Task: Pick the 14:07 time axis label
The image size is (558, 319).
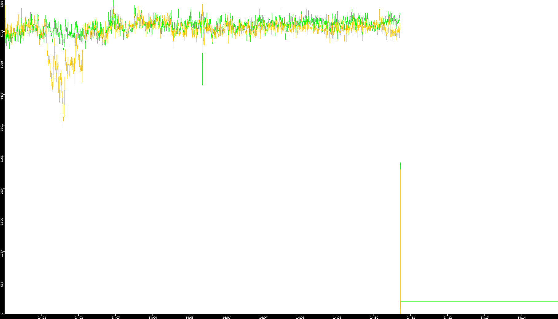Action: point(263,317)
